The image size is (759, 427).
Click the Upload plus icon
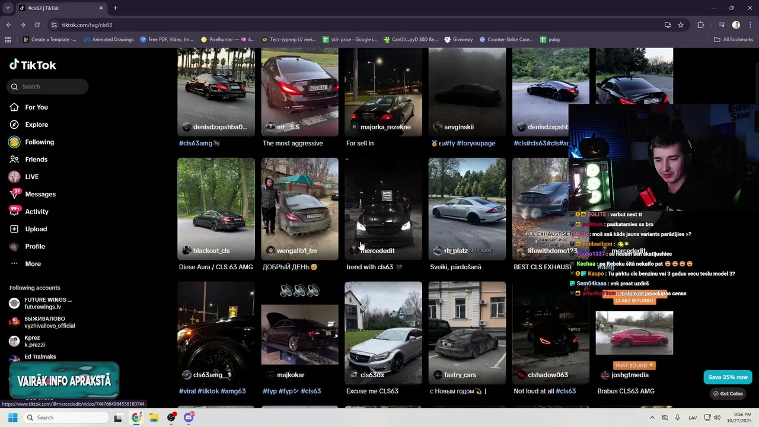(x=14, y=229)
